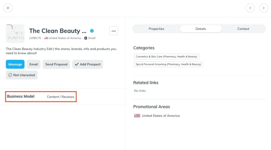Switch to the Properties tab
The image size is (271, 150).
(156, 29)
